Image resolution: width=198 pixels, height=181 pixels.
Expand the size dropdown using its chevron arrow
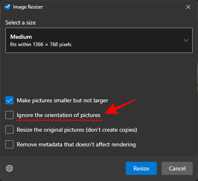186,40
